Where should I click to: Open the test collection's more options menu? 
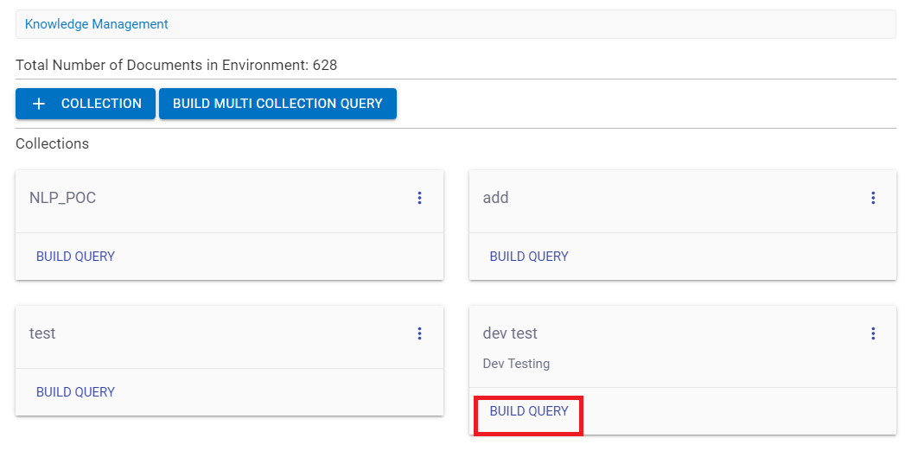419,333
